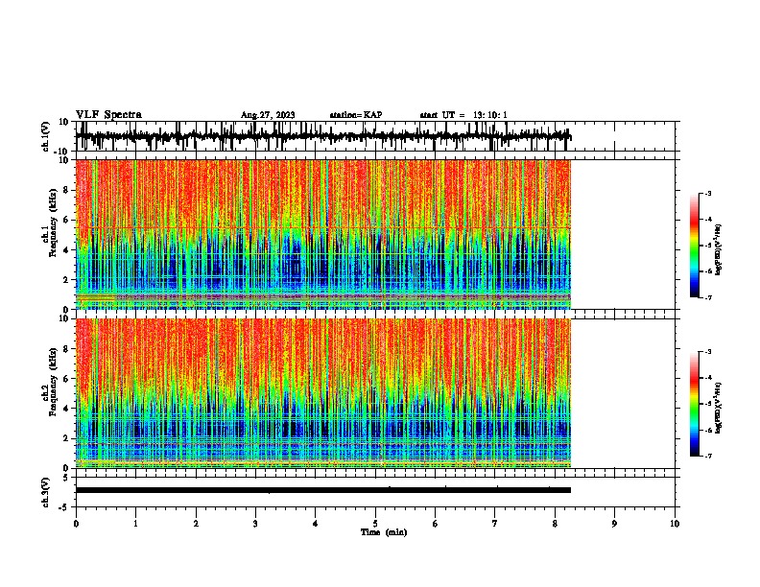Click the ch.1 frequency tick "2"
The image size is (760, 587).
click(x=66, y=279)
